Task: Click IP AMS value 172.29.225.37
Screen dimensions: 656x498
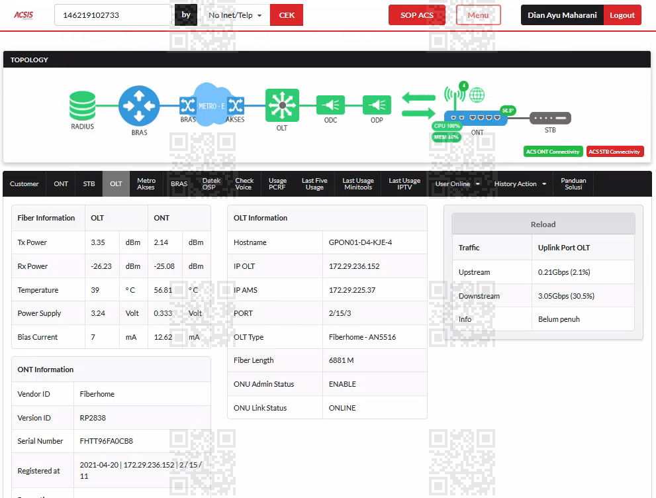Action: coord(352,290)
